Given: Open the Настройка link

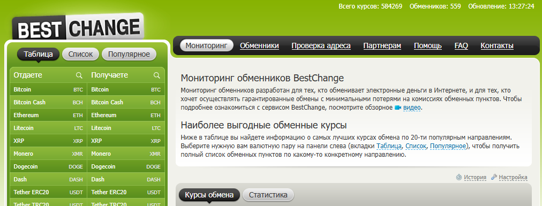Looking at the screenshot, I should pos(513,177).
